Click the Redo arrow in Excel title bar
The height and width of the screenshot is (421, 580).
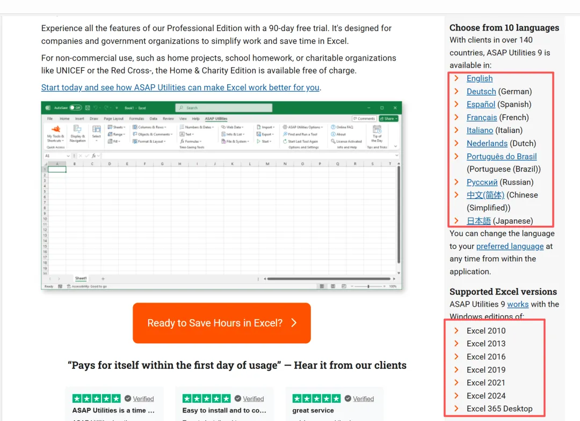click(106, 108)
